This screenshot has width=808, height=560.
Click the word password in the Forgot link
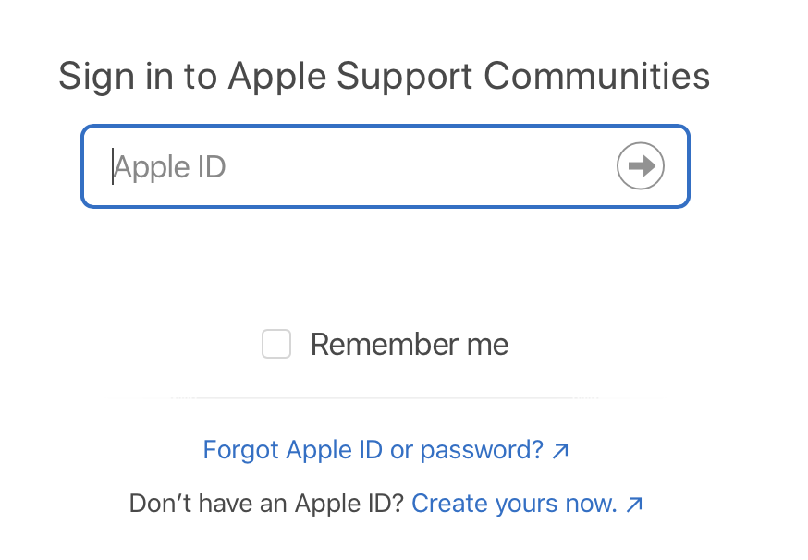click(x=481, y=451)
